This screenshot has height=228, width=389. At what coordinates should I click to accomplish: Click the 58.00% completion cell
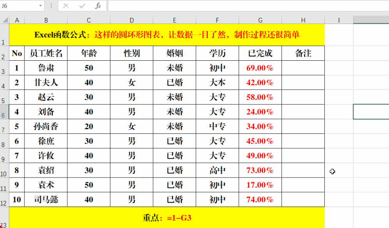tap(260, 97)
